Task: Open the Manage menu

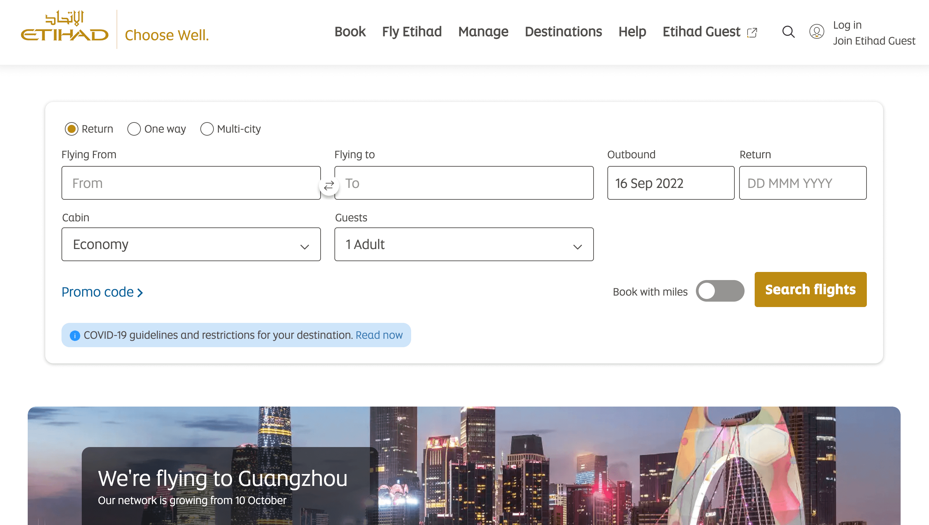Action: tap(483, 32)
